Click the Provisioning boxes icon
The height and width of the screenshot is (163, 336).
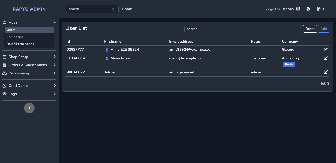pos(4,73)
